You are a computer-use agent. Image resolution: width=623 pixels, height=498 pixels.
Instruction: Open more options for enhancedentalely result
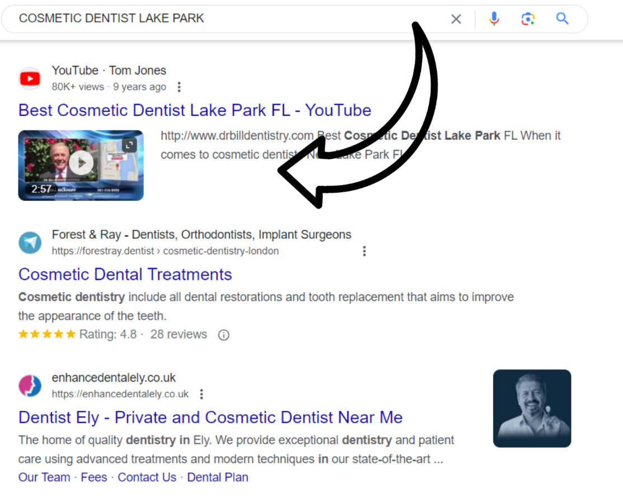202,394
